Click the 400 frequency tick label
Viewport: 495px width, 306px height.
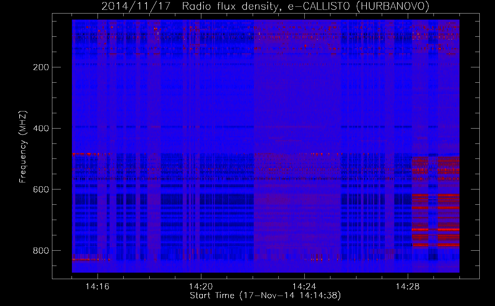tap(41, 129)
